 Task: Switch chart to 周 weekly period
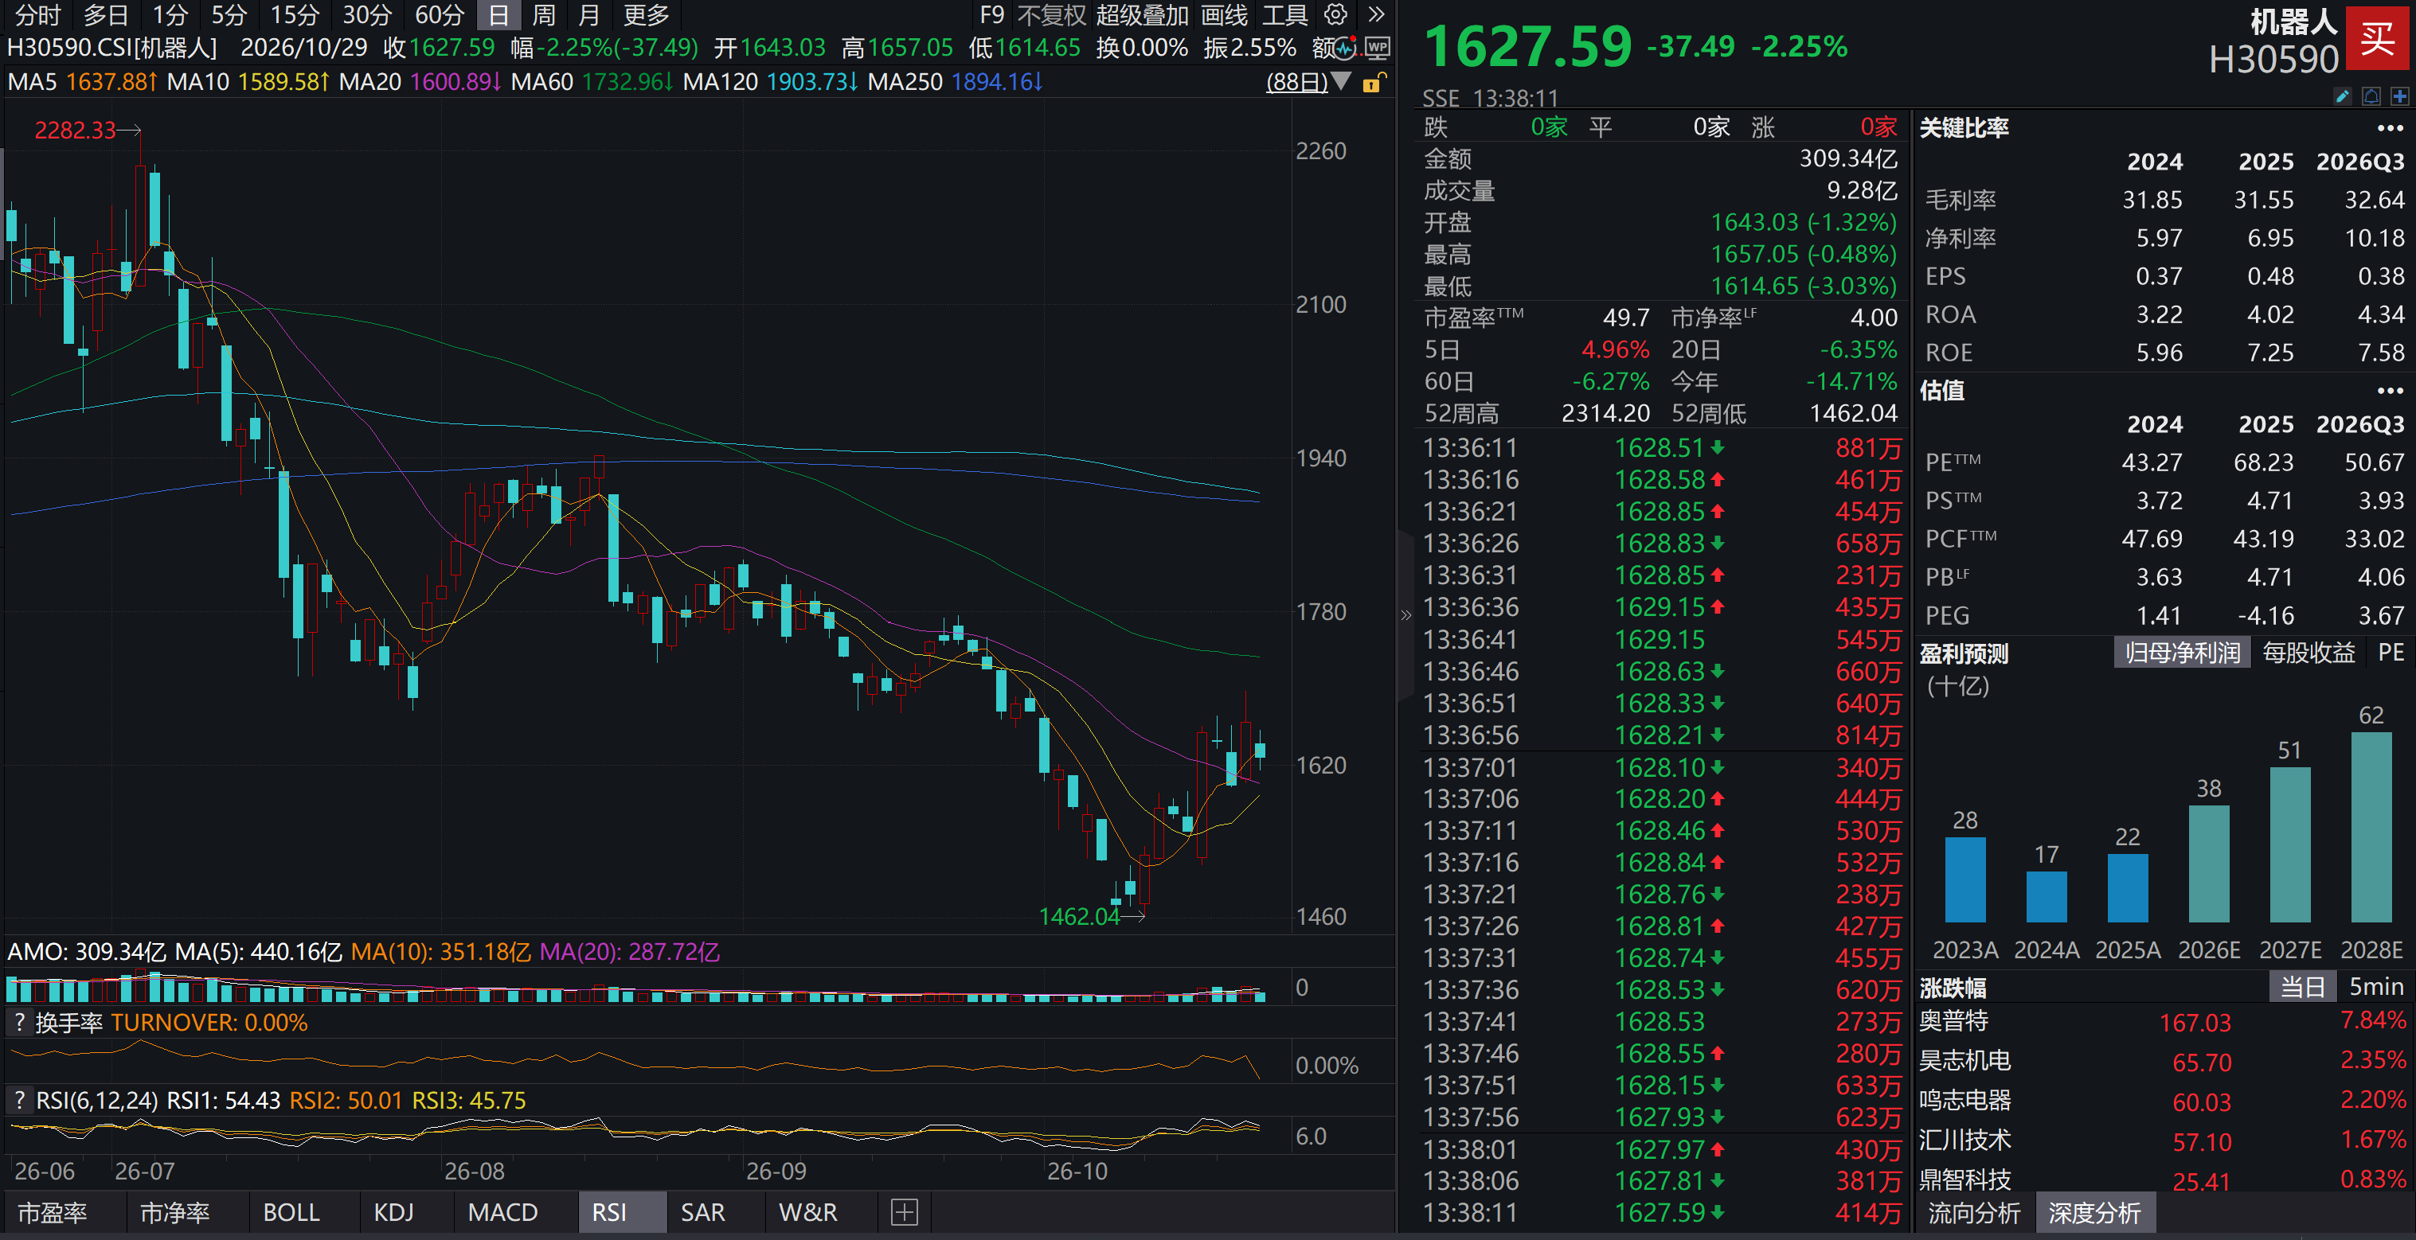coord(544,15)
